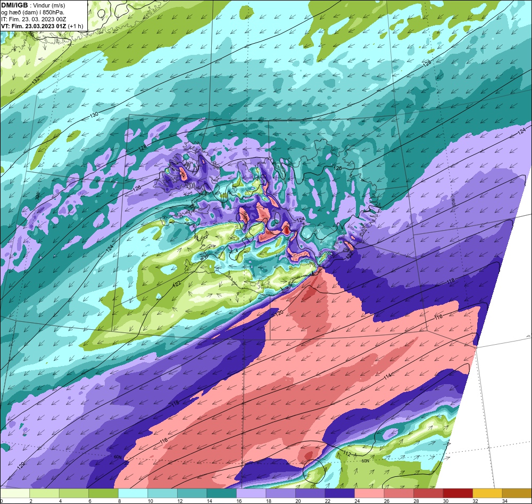Screen dimensions: 532x504
Task: Click the 28–30 m/s red legend swatch
Action: [428, 493]
